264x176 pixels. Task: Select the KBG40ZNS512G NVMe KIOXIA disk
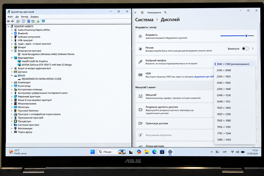pos(41,79)
